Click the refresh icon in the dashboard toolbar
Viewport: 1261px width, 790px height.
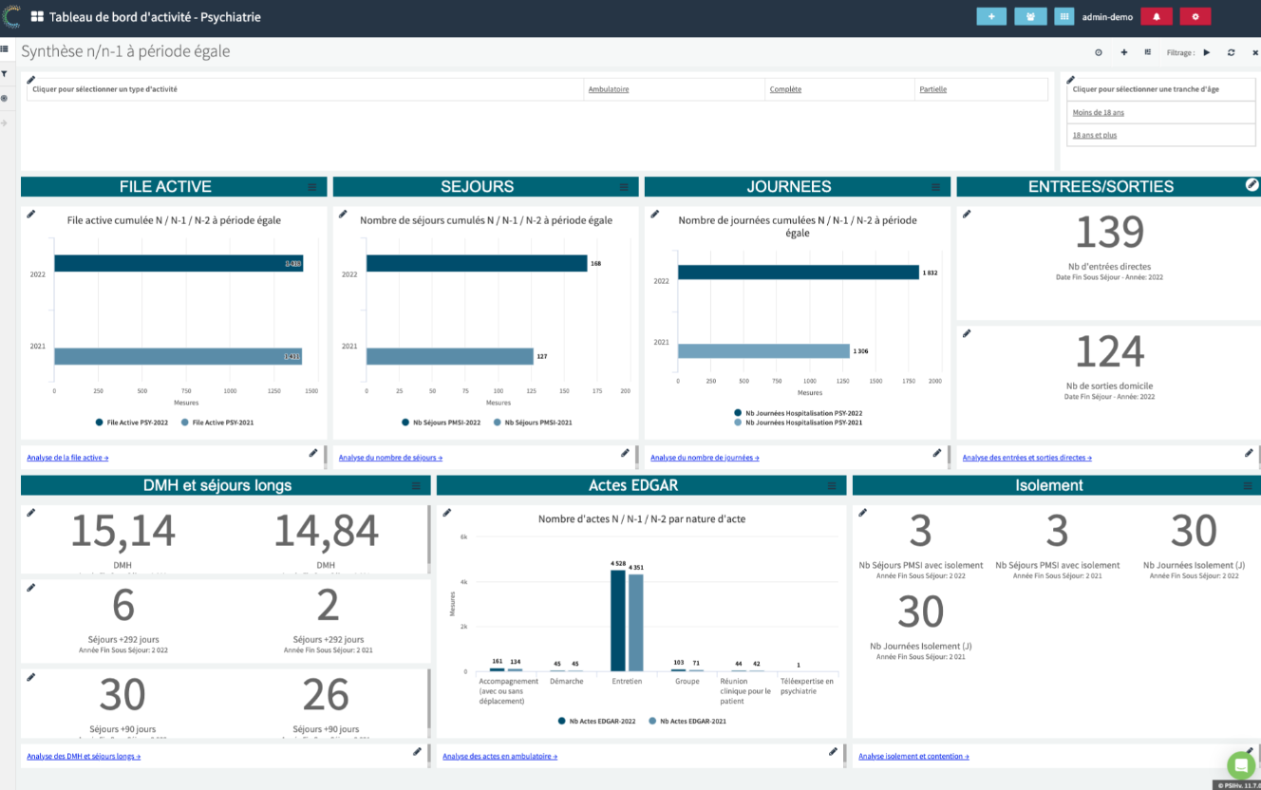1231,53
